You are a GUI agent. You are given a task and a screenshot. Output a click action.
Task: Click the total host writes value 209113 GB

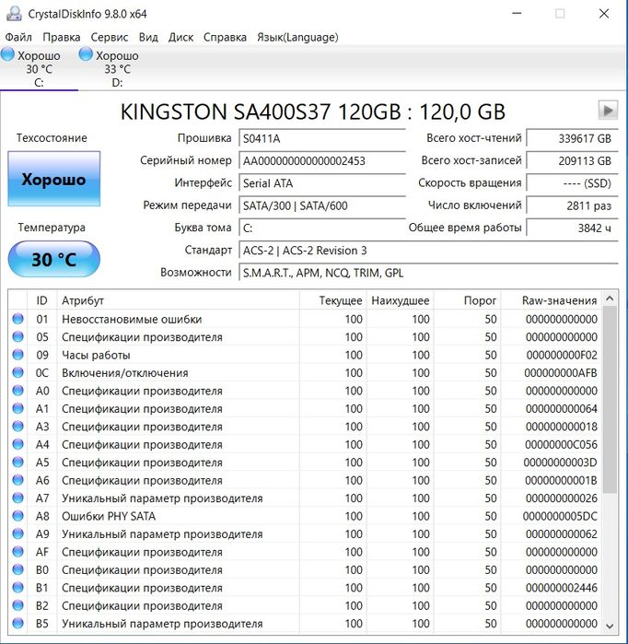tap(572, 160)
